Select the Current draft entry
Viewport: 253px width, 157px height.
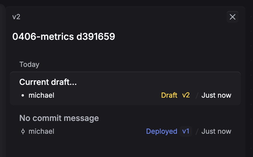pos(48,82)
